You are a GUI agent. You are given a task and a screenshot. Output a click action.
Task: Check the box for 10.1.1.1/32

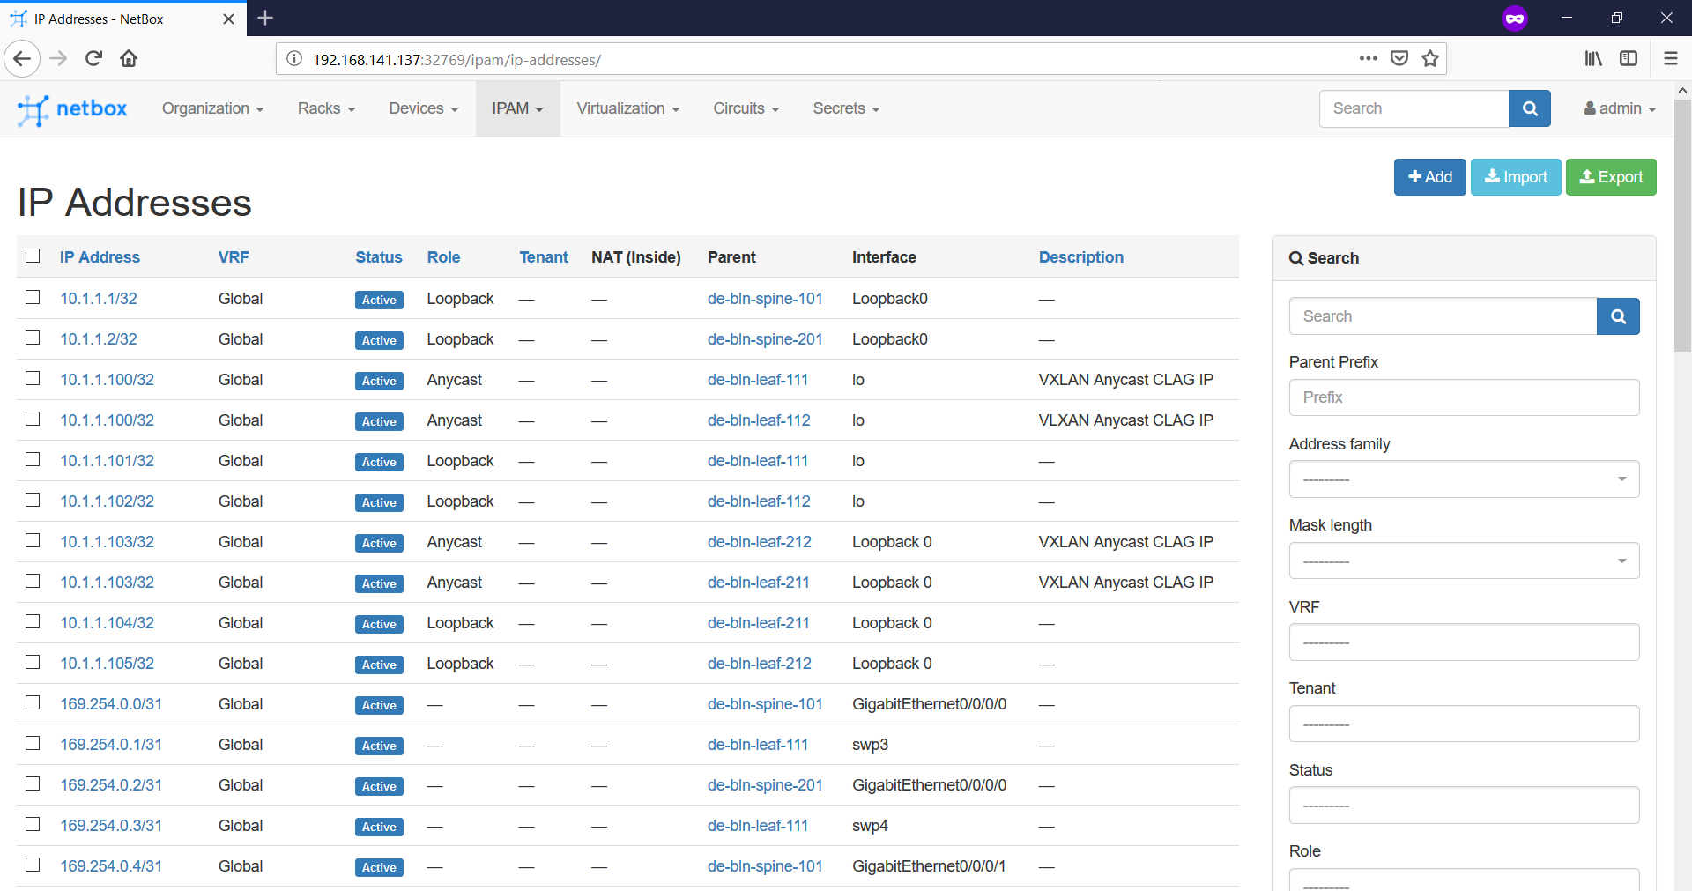pos(33,298)
